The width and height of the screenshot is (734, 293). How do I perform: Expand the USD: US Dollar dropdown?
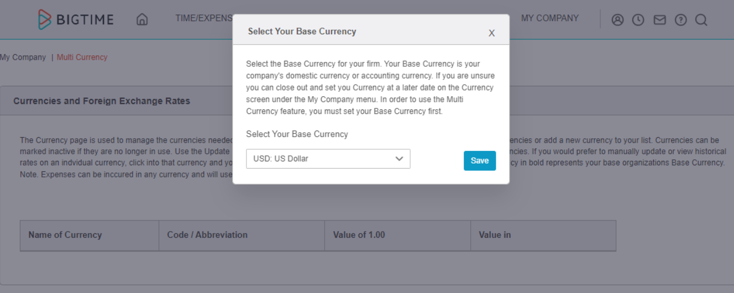click(x=328, y=159)
